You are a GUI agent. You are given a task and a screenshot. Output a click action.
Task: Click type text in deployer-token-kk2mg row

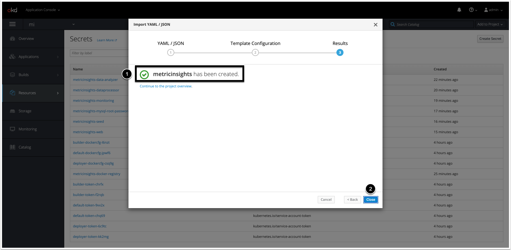point(282,237)
